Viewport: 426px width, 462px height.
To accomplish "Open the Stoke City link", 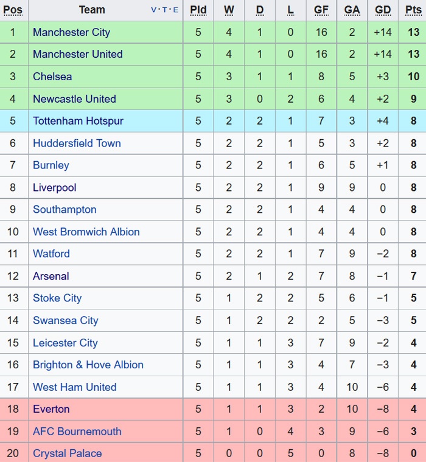I will 57,298.
